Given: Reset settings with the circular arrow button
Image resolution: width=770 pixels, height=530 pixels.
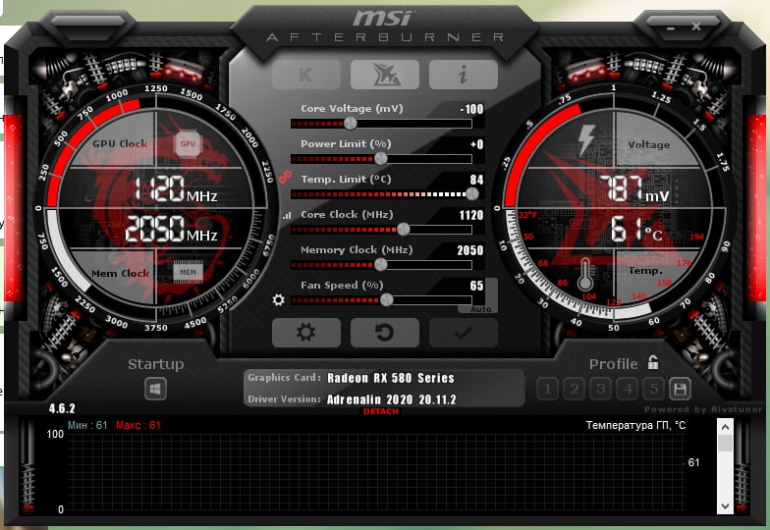Looking at the screenshot, I should pyautogui.click(x=385, y=333).
